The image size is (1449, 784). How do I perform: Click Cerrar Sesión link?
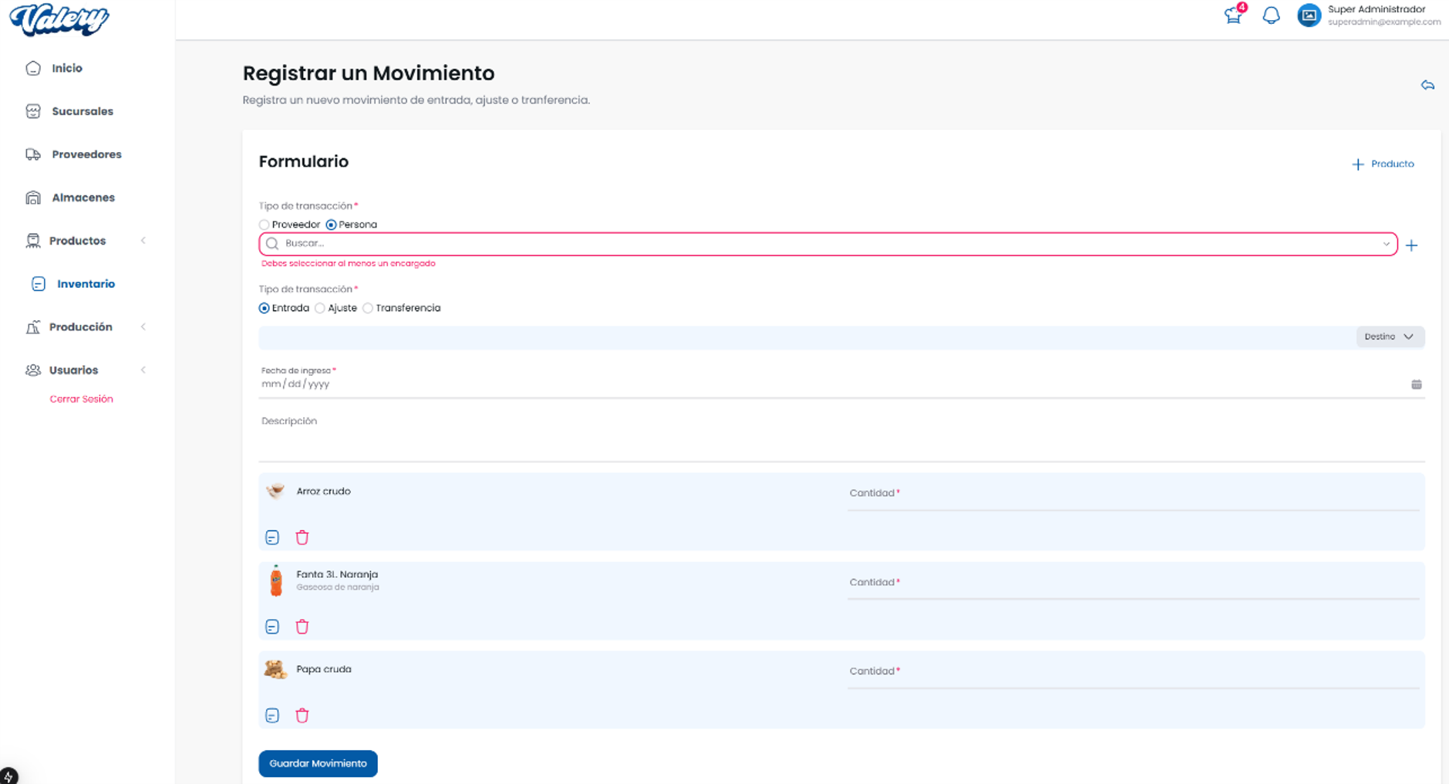pyautogui.click(x=81, y=399)
